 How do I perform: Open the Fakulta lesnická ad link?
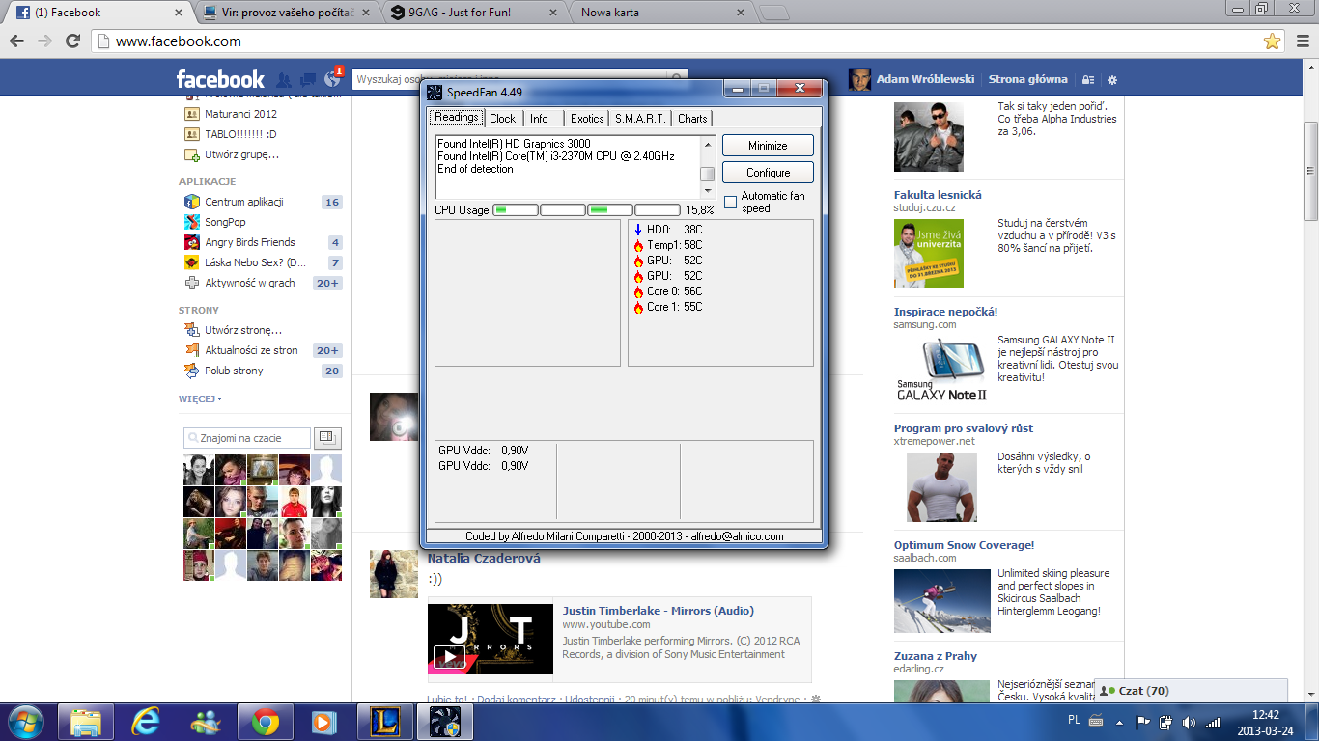point(938,195)
